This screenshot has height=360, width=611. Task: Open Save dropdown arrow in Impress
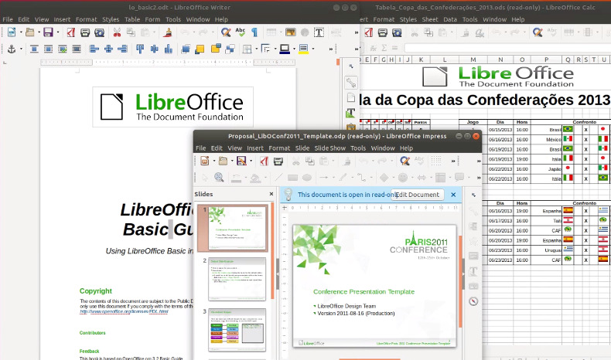coord(251,161)
